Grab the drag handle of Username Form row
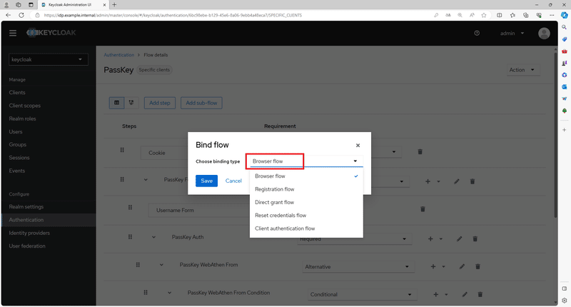This screenshot has width=571, height=307. 130,207
